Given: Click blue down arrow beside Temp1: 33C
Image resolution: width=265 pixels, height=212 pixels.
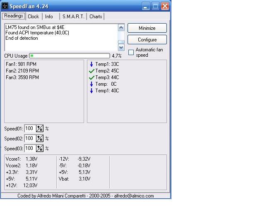Looking at the screenshot, I should pyautogui.click(x=92, y=64).
